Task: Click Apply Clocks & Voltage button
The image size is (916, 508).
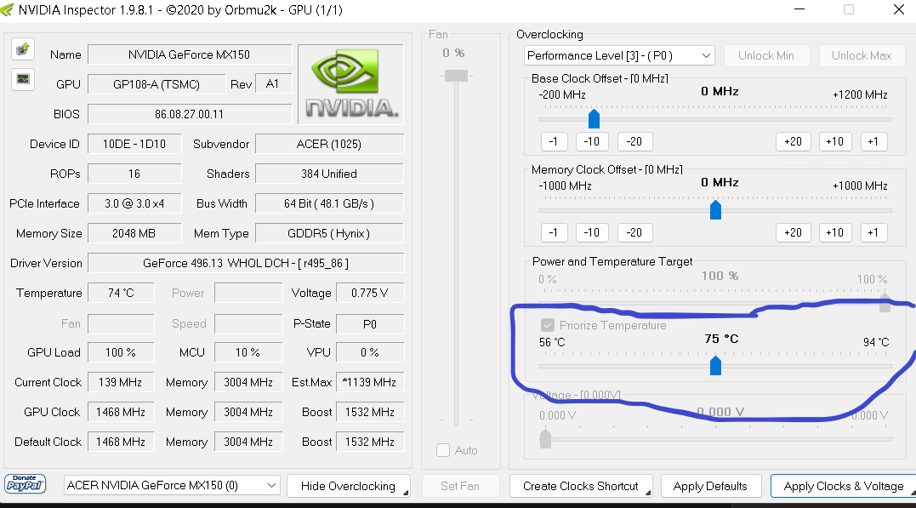Action: (843, 486)
